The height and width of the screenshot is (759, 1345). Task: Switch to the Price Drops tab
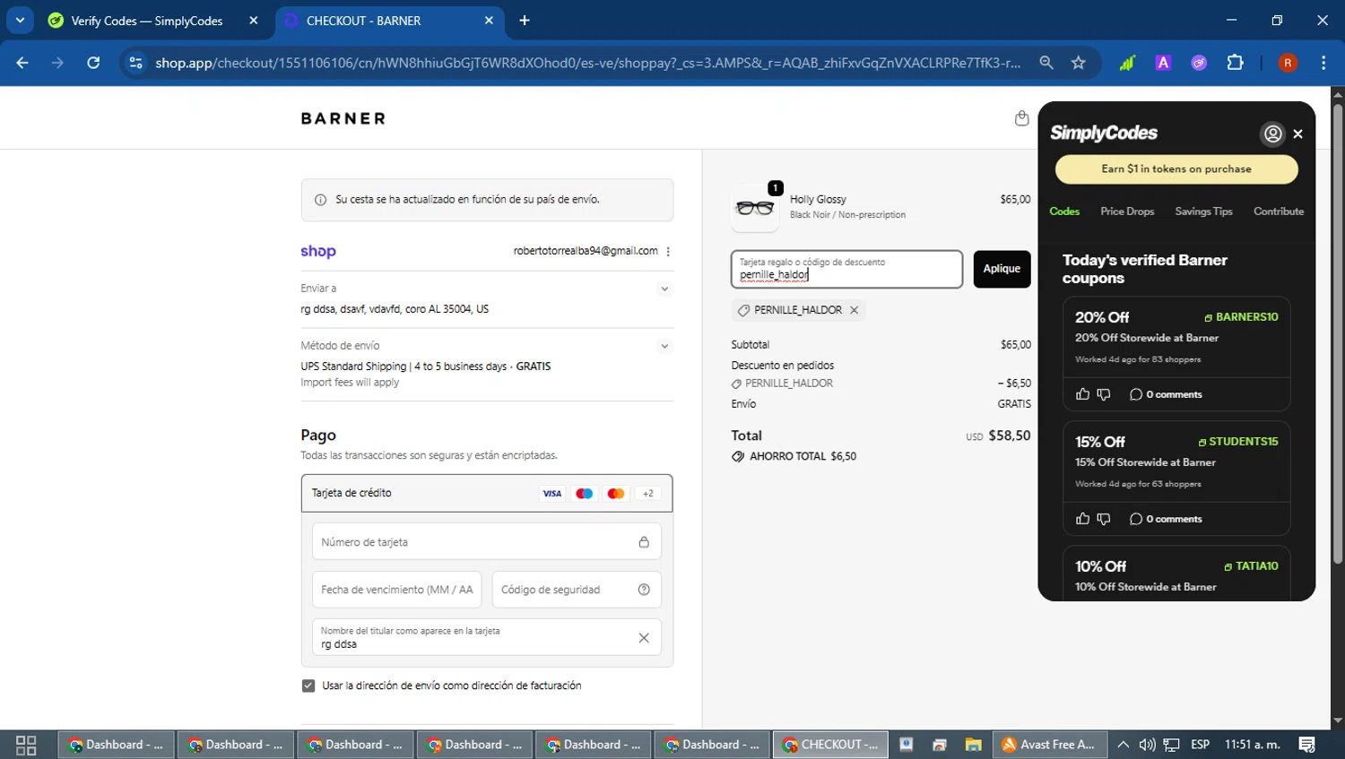coord(1127,211)
